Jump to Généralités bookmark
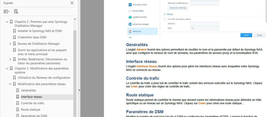This screenshot has height=117, width=268. [x=28, y=91]
